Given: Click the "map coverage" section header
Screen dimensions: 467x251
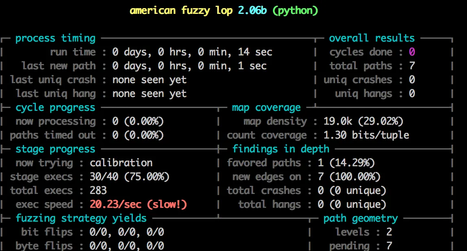Looking at the screenshot, I should click(x=266, y=108).
